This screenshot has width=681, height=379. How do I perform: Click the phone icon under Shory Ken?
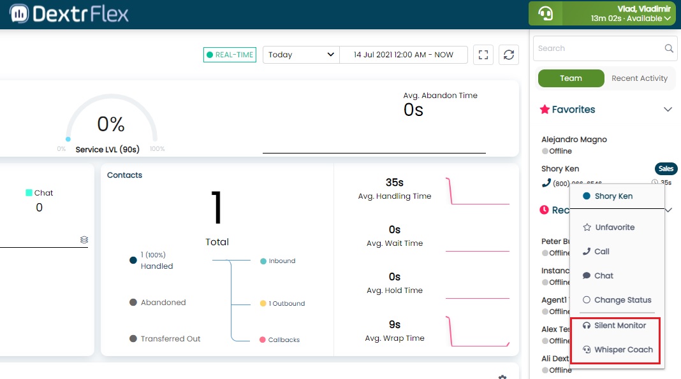click(546, 183)
